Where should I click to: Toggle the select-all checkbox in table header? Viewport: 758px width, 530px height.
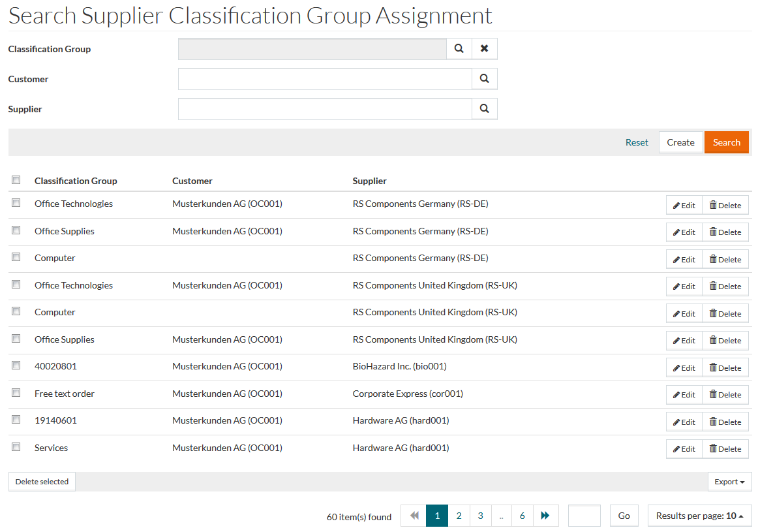16,180
